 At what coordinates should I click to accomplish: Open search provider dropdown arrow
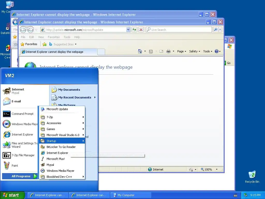220,30
